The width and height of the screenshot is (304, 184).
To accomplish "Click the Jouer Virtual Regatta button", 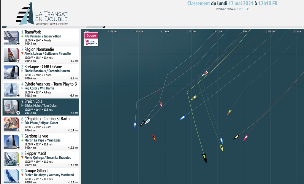I will [91, 39].
